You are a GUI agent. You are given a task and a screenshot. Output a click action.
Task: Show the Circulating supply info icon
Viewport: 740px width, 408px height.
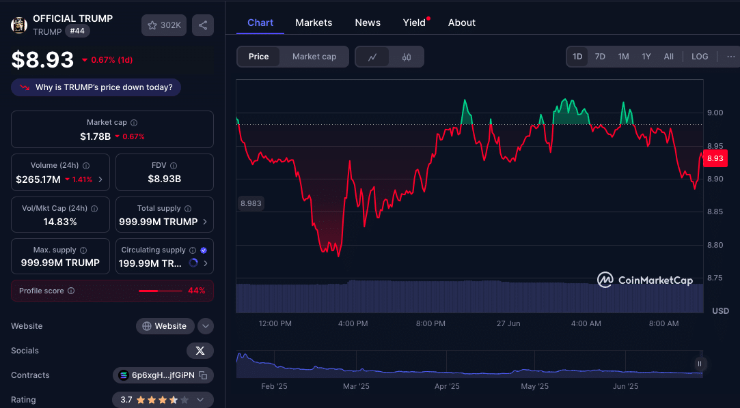point(193,250)
